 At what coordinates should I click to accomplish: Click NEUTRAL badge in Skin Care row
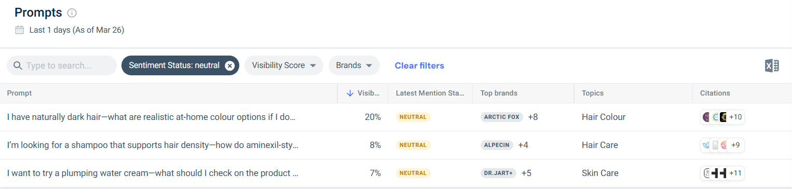point(413,173)
